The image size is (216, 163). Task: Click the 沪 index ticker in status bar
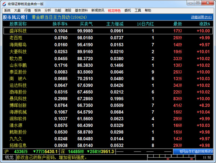point(31,152)
